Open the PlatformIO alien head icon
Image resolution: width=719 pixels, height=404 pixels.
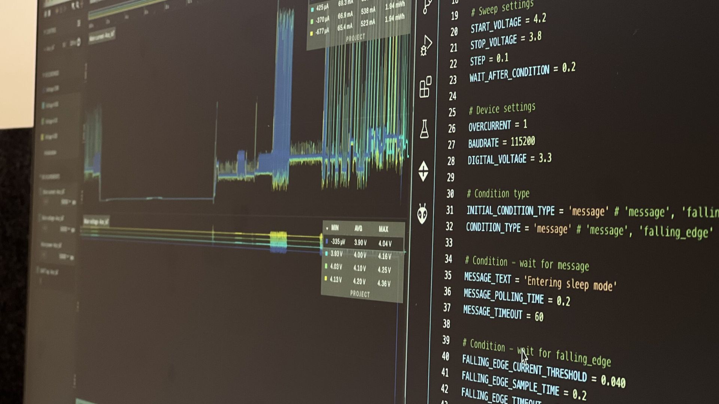click(422, 214)
